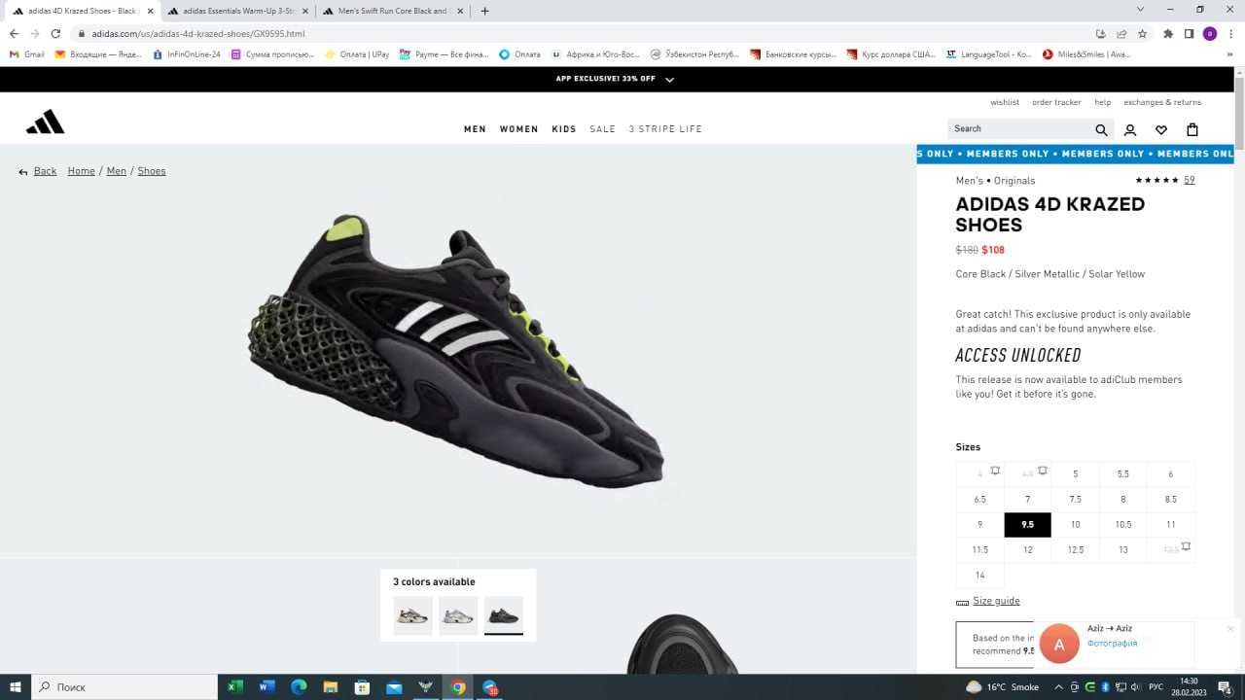Open the shopping bag icon
Screen dimensions: 1245x700
click(1192, 129)
